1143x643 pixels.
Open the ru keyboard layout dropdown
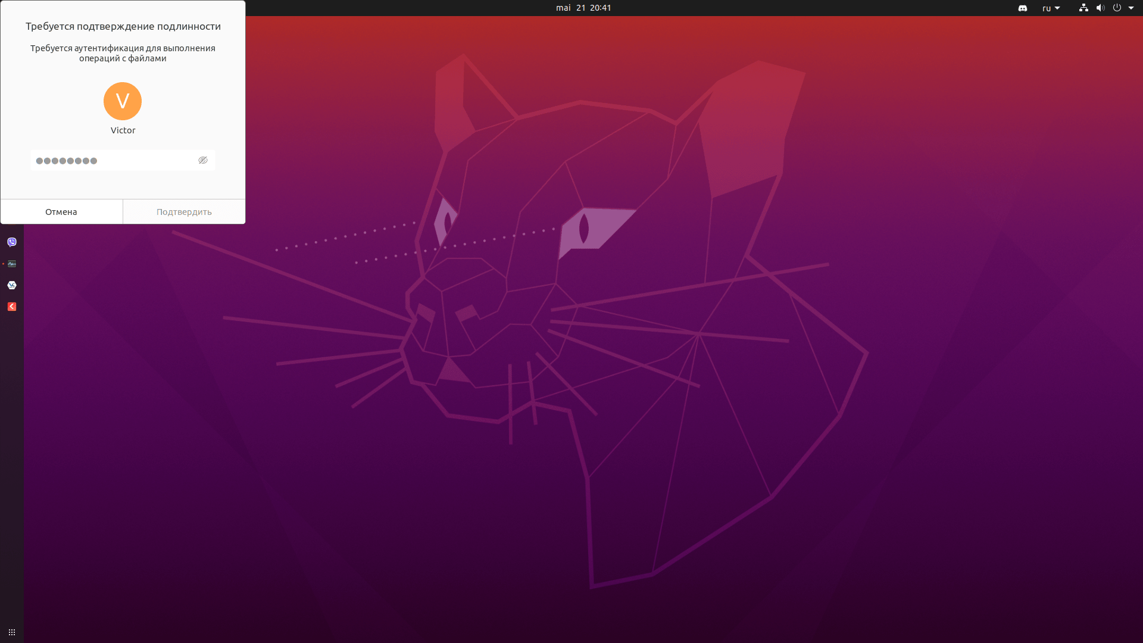pos(1051,8)
